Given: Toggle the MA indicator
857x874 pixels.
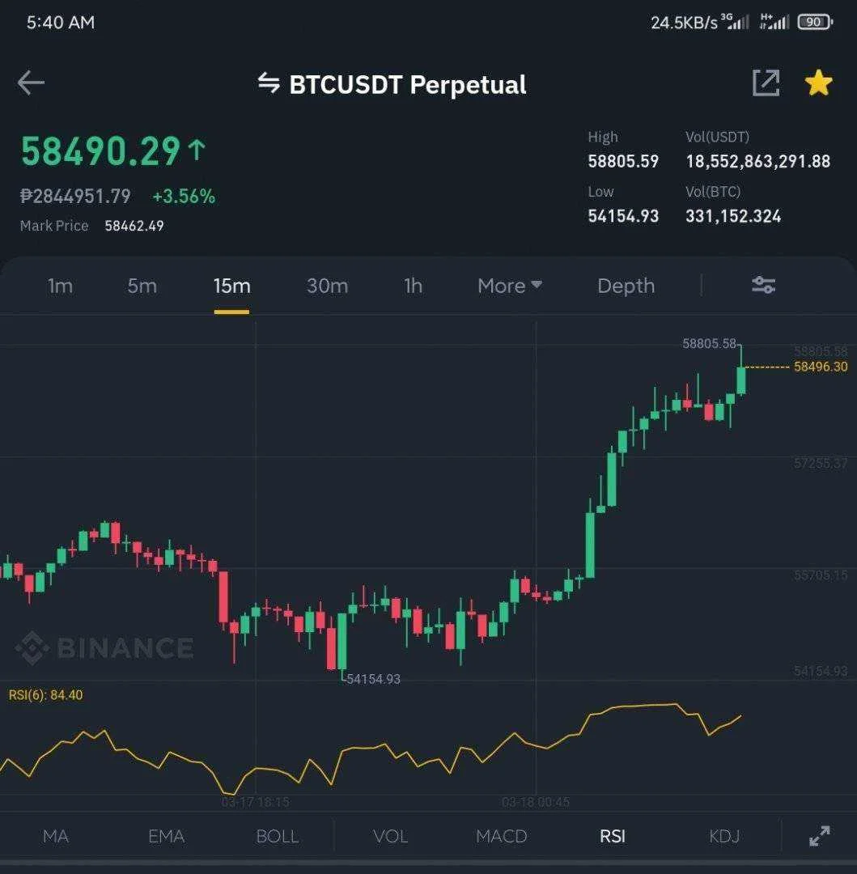Looking at the screenshot, I should (56, 836).
